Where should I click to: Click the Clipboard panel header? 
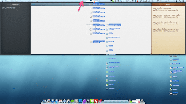(x=15, y=5)
